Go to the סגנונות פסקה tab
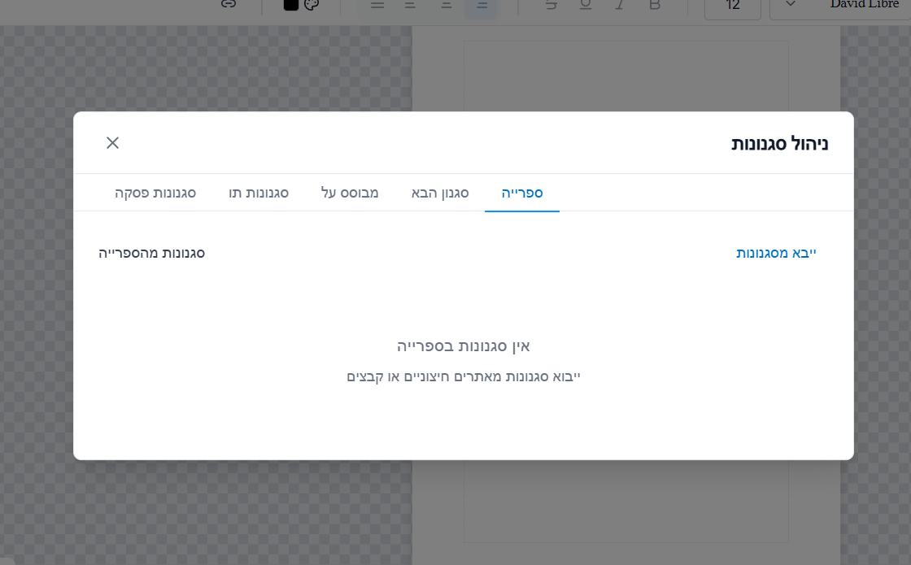The height and width of the screenshot is (565, 911). (155, 193)
